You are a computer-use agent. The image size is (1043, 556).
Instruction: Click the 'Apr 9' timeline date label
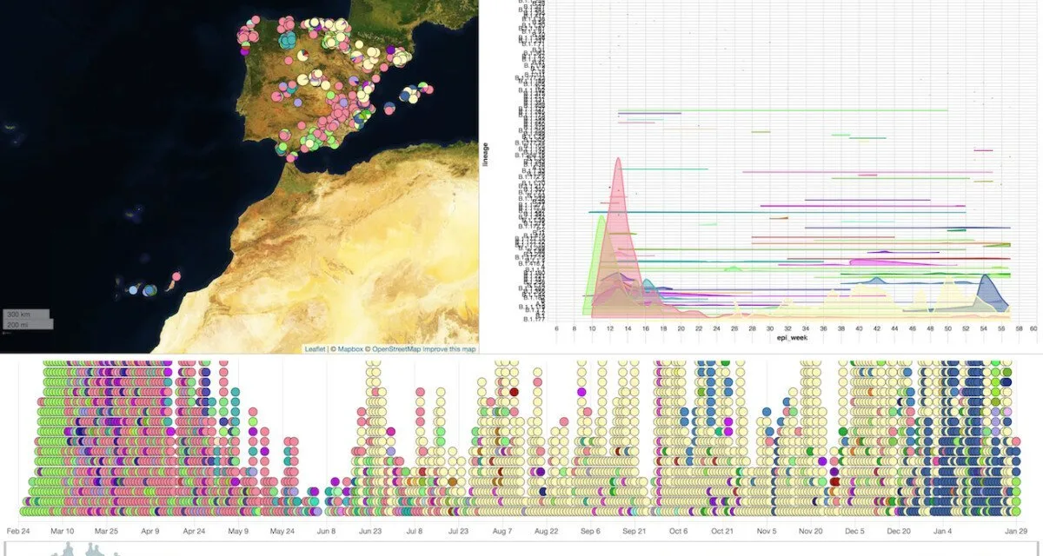(x=151, y=531)
